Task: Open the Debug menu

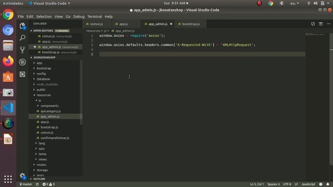Action: coord(79,17)
